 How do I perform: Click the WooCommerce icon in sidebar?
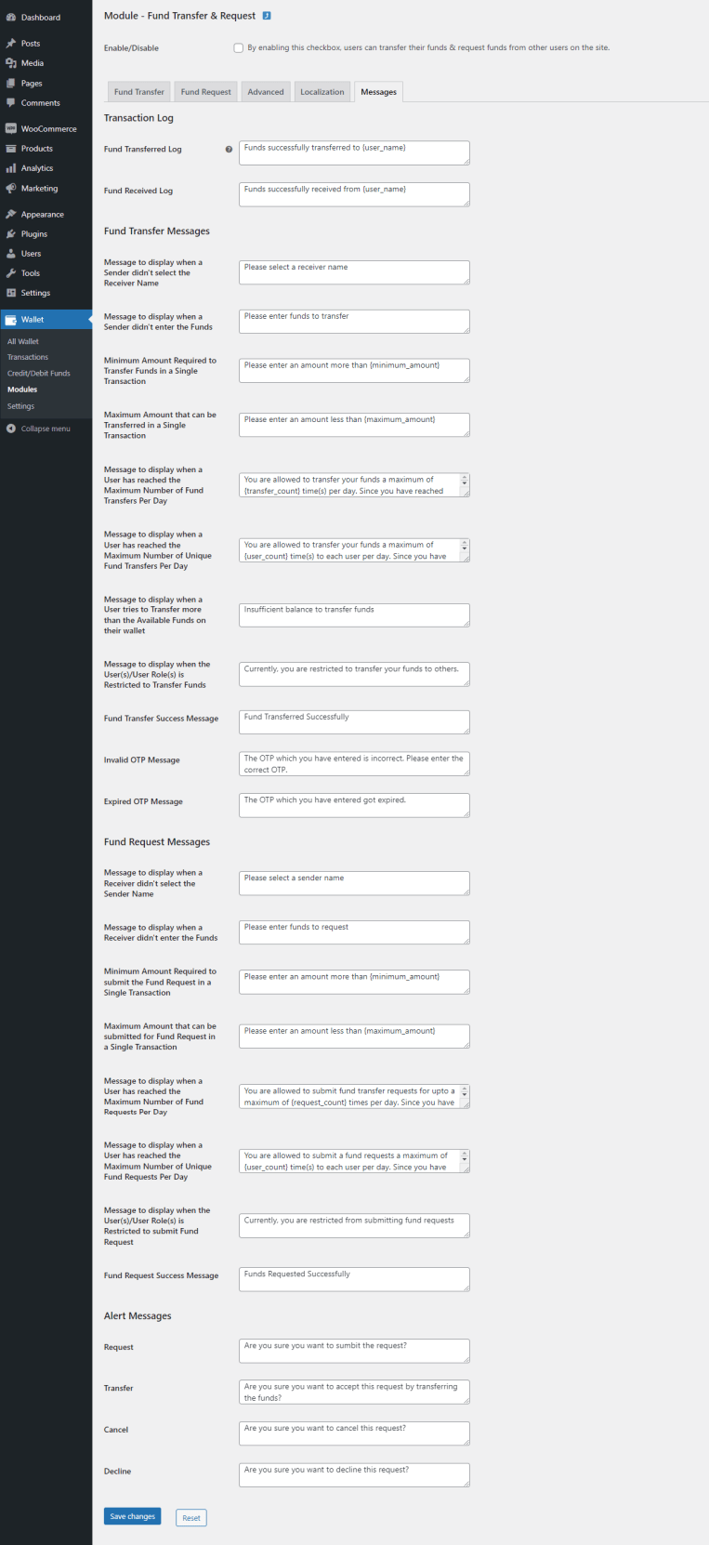[x=11, y=129]
